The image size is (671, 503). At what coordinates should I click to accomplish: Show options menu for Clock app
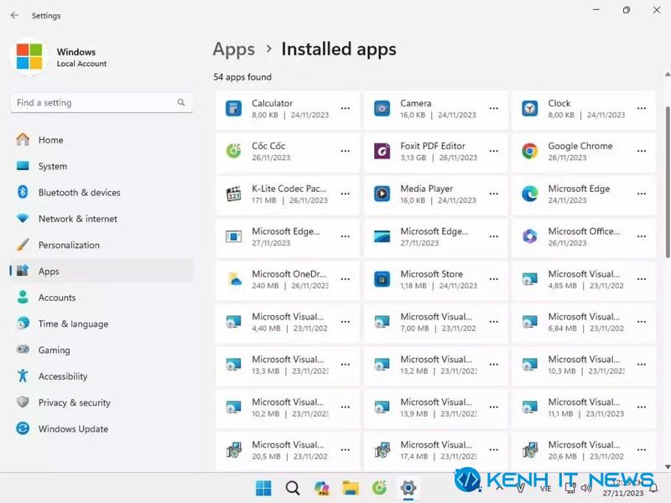pos(642,108)
